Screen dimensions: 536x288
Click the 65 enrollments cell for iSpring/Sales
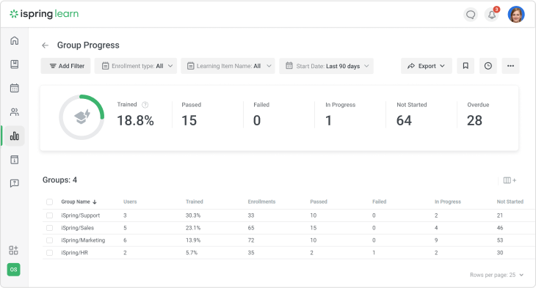pyautogui.click(x=251, y=228)
